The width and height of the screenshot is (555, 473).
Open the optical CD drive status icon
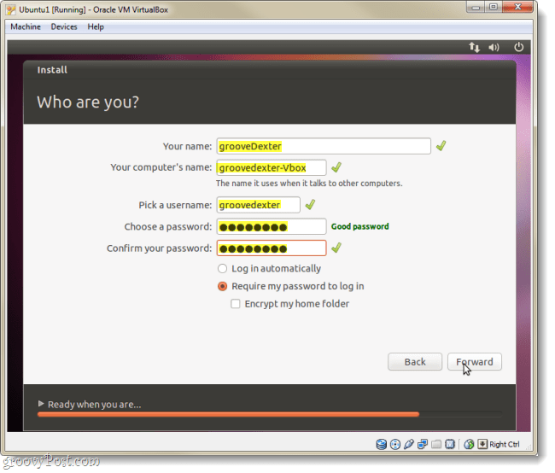(395, 444)
